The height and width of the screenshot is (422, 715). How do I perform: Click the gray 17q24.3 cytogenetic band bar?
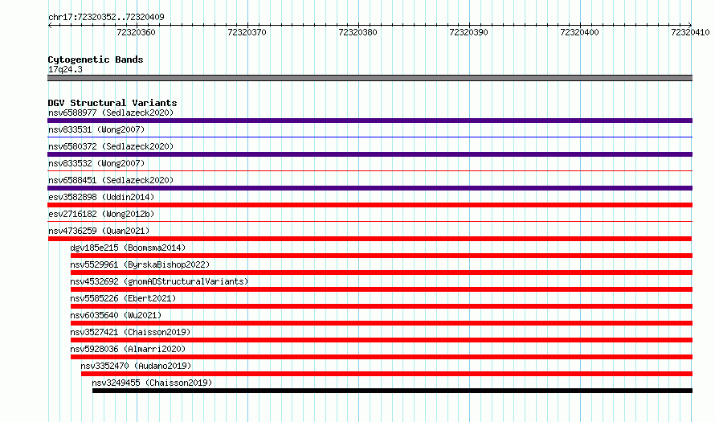click(370, 78)
